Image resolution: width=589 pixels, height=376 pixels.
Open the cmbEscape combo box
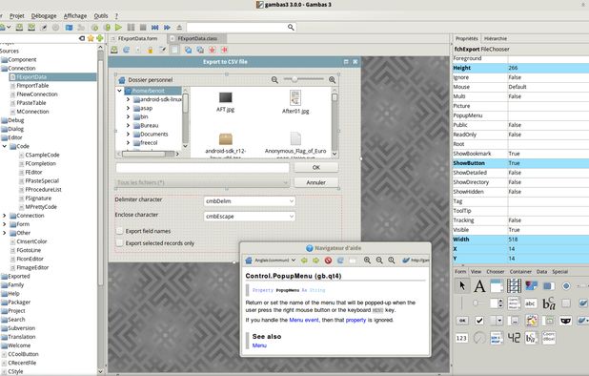(250, 217)
